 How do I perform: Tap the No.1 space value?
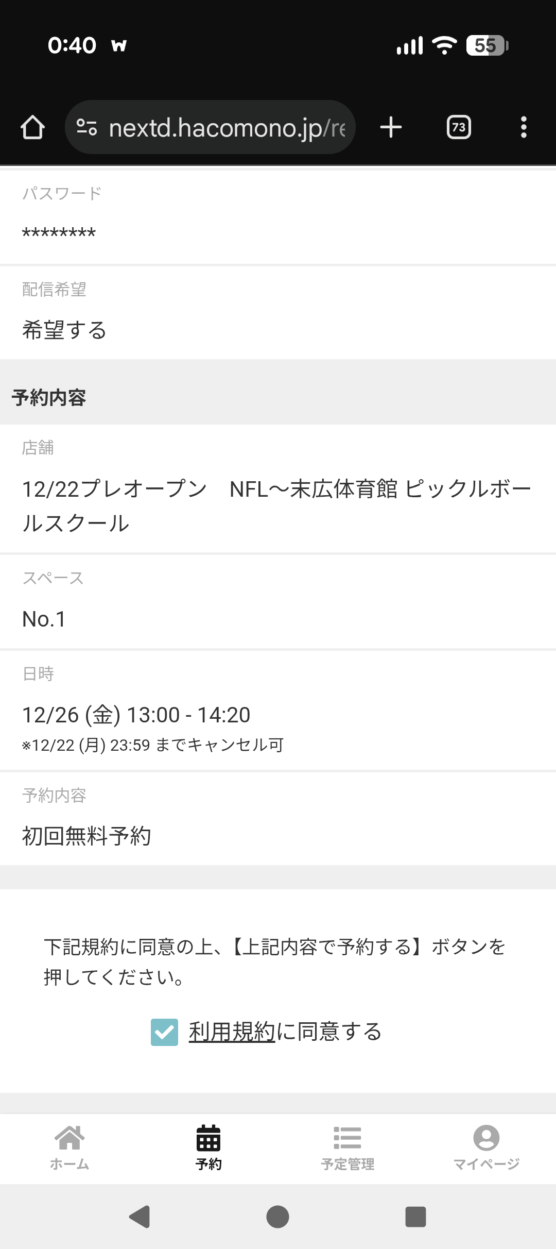(44, 619)
